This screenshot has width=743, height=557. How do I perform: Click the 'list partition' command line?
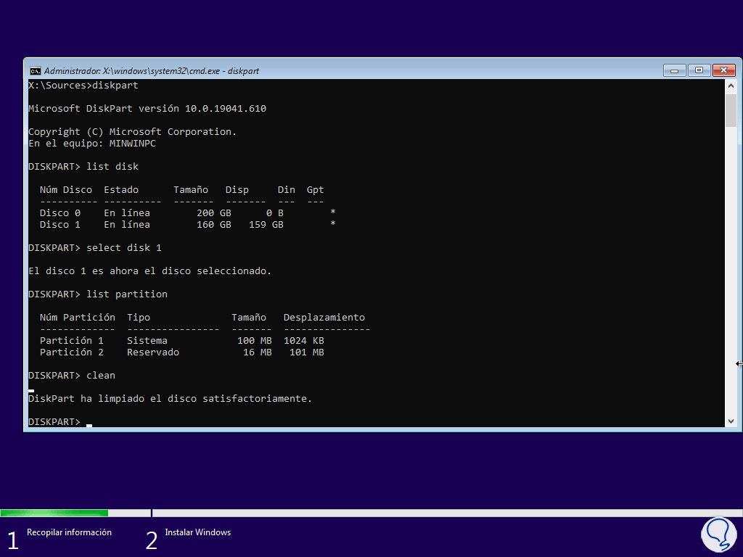(98, 294)
